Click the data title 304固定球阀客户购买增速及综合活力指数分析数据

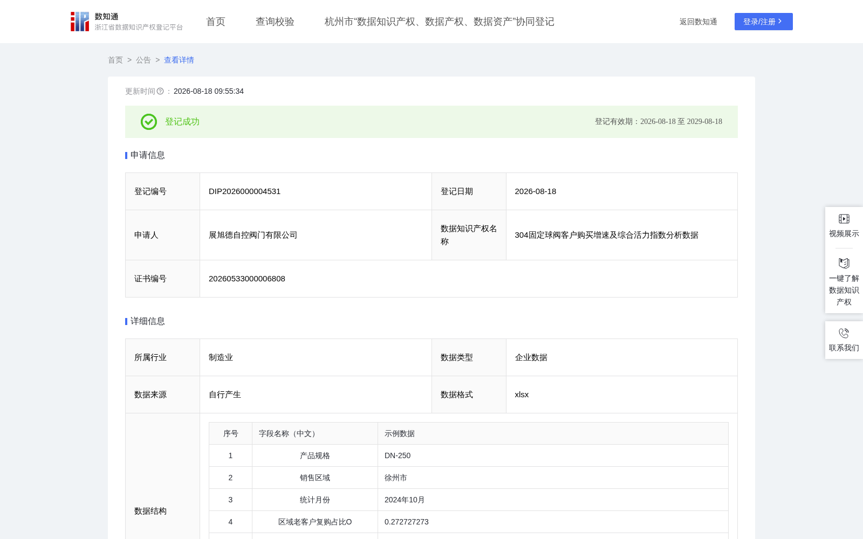point(607,235)
